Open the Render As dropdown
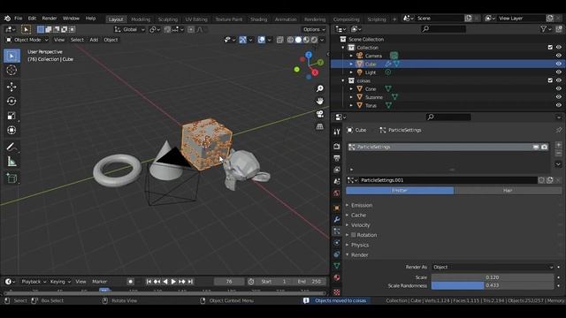The image size is (566, 318). click(x=493, y=267)
